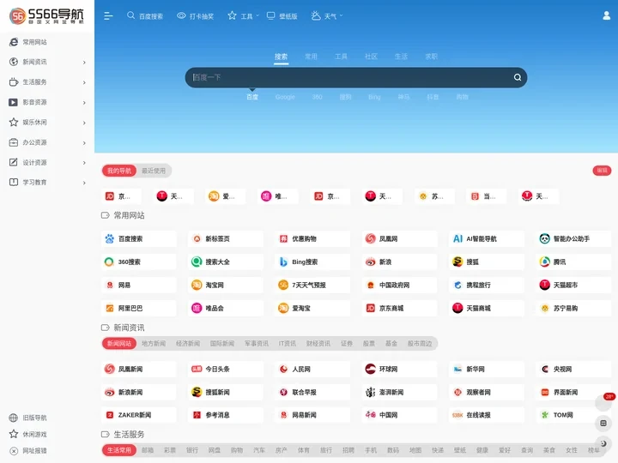
Task: Open 网址报错 in the sidebar
Action: (27, 451)
